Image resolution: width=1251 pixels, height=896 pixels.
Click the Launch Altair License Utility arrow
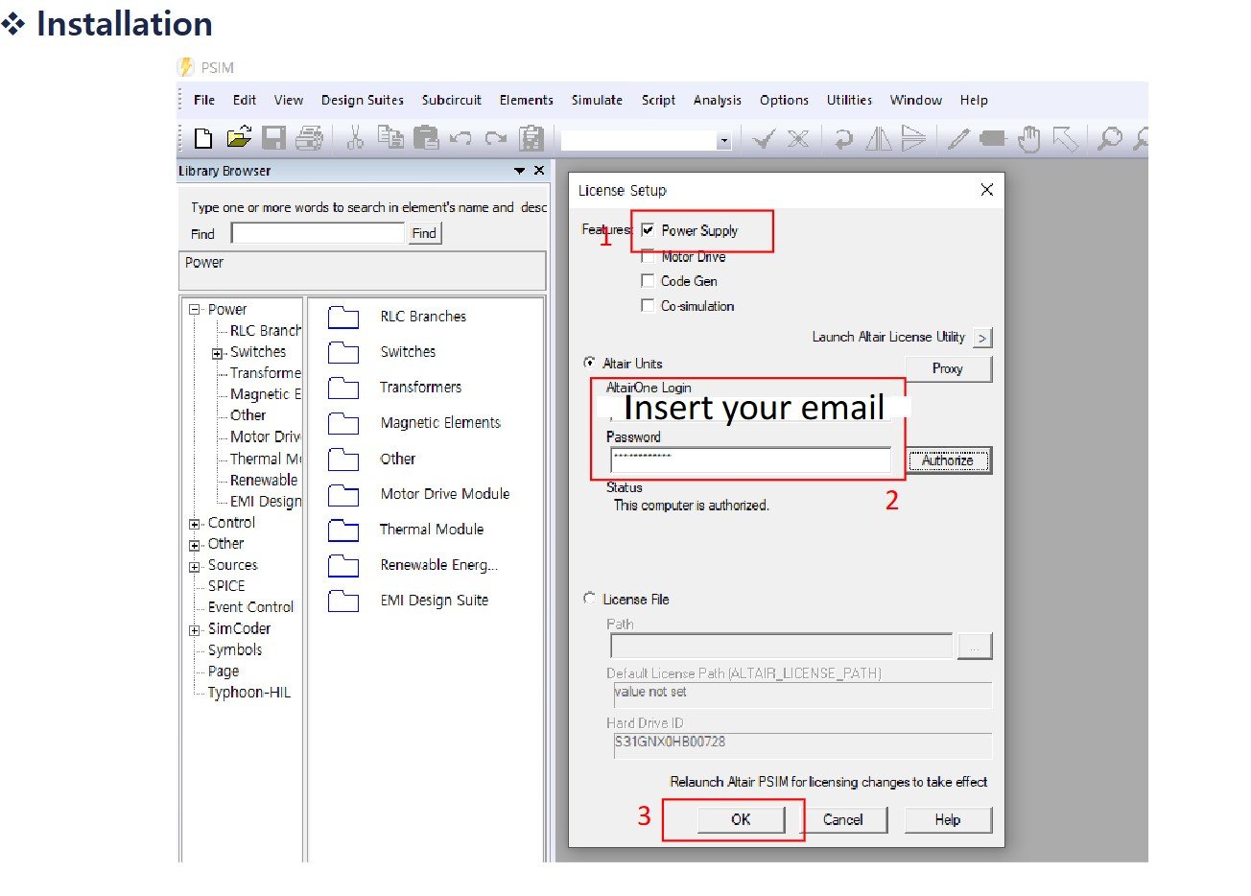[x=982, y=338]
